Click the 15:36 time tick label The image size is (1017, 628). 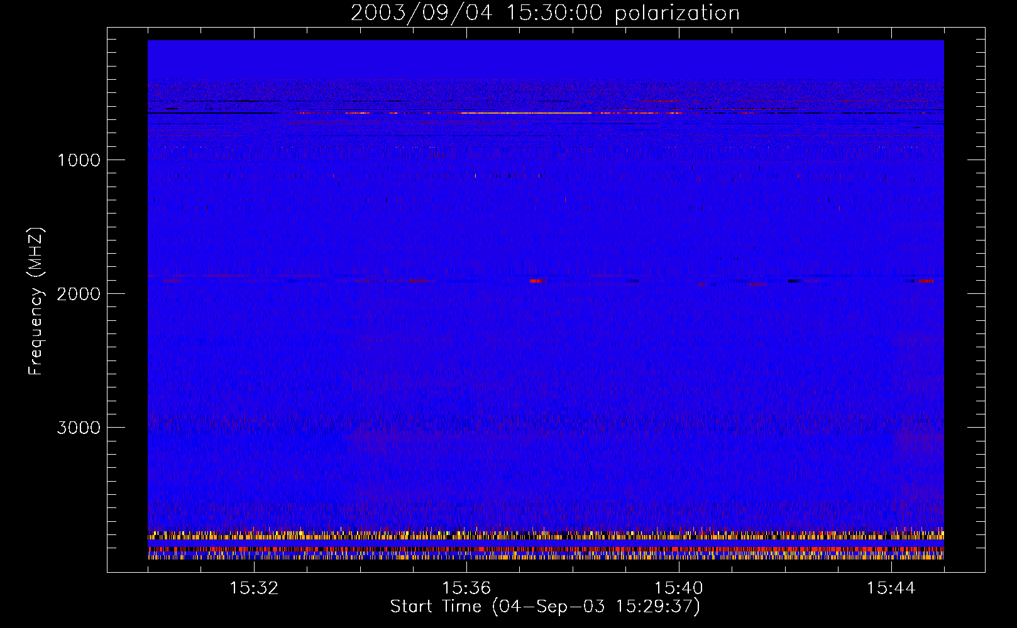tap(466, 588)
